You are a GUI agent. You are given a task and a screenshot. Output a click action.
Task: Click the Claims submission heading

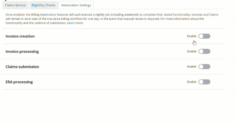click(x=22, y=67)
